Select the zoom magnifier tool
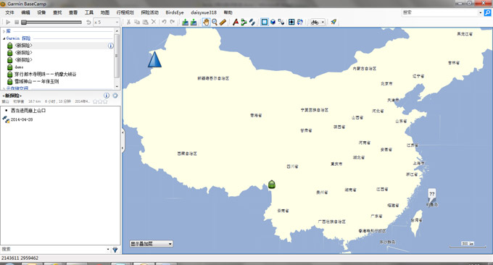This screenshot has height=265, width=493. pos(215,22)
